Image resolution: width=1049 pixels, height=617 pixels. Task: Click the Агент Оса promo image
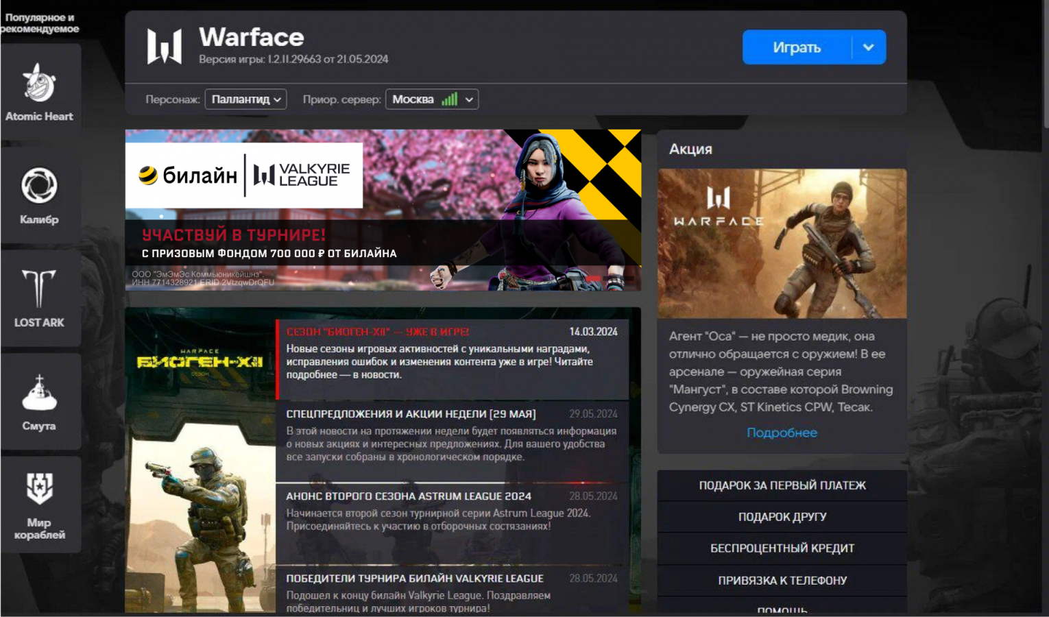(782, 243)
